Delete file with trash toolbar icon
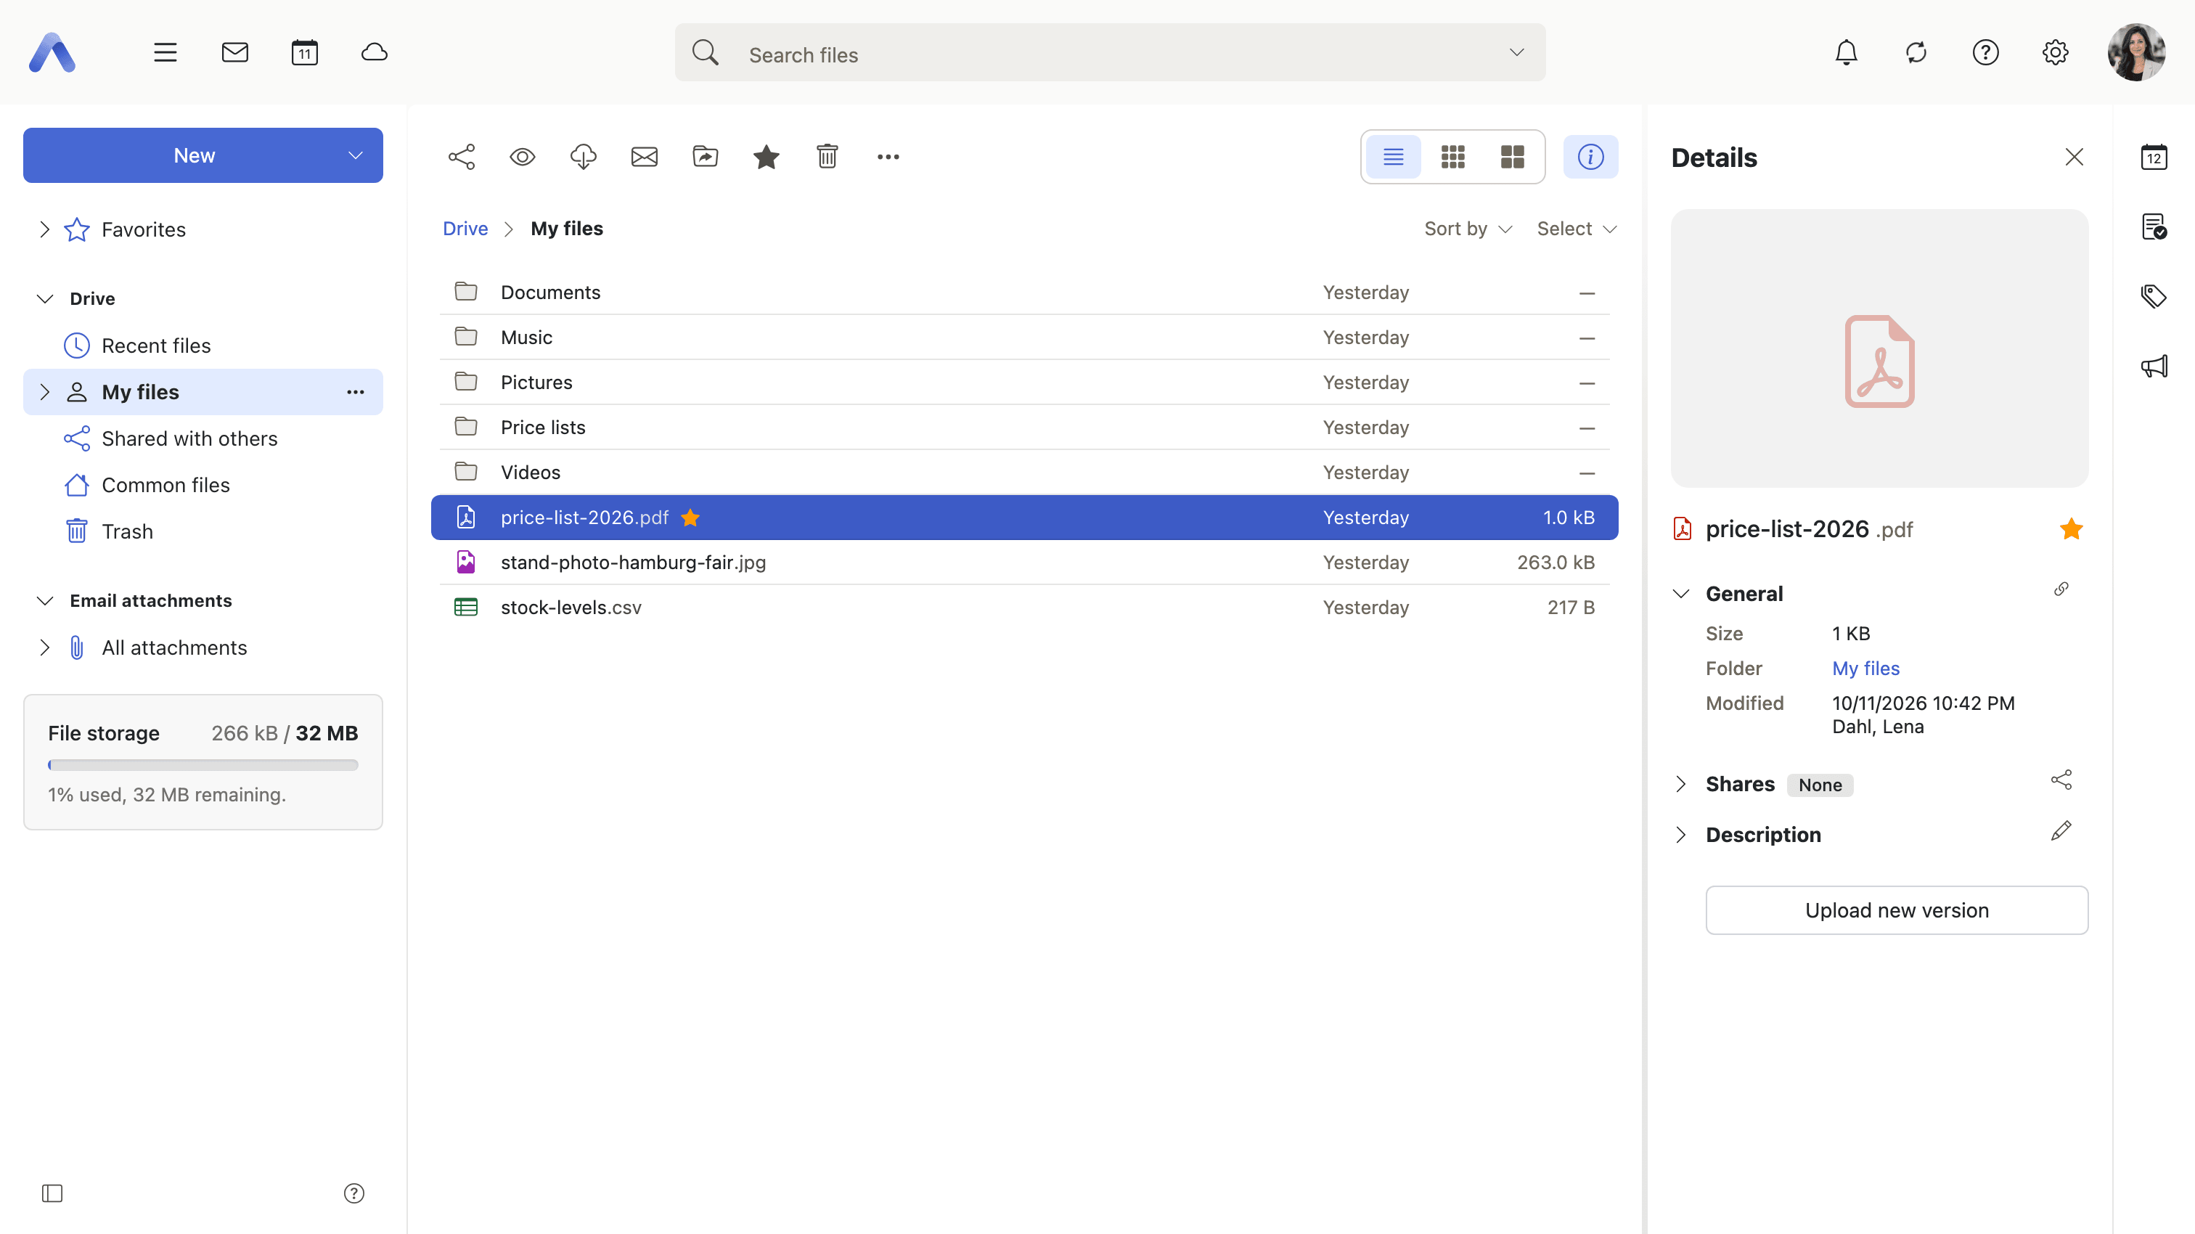 point(827,157)
